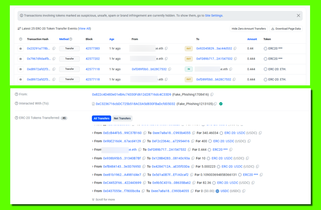321x210 pixels.
Task: Click the 45 transfers count badge
Action: coord(64,118)
